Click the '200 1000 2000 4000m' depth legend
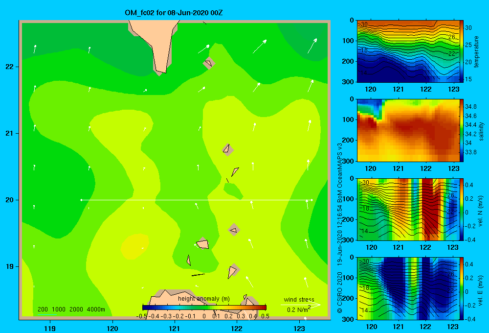 click(x=71, y=309)
